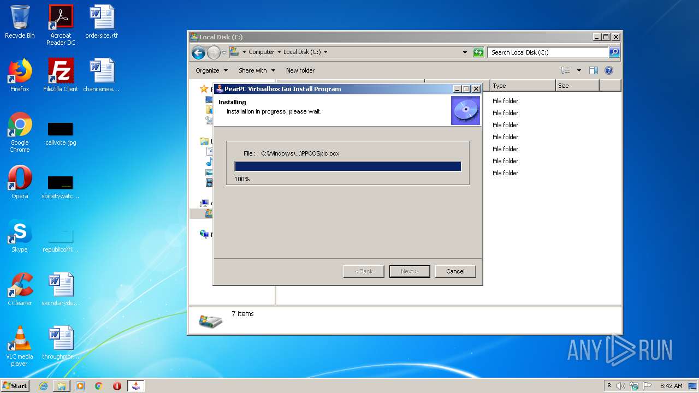The image size is (699, 393).
Task: Click the volume speaker tray icon
Action: click(x=621, y=386)
